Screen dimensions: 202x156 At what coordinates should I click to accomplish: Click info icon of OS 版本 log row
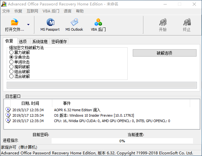click(x=8, y=115)
